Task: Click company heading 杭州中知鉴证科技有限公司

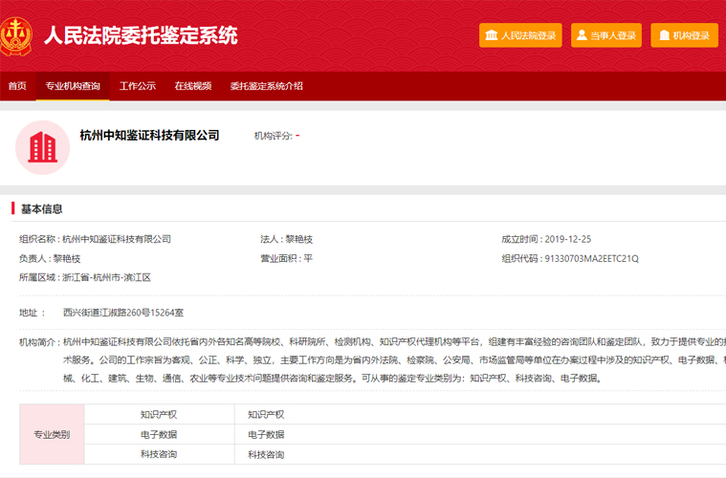Action: pyautogui.click(x=149, y=135)
